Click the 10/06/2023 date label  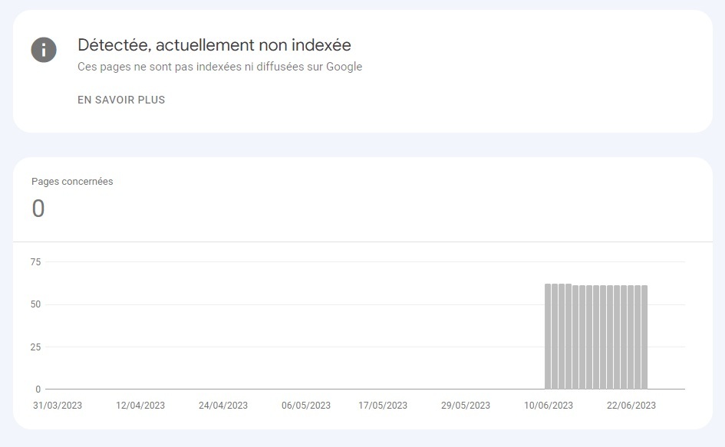click(549, 406)
